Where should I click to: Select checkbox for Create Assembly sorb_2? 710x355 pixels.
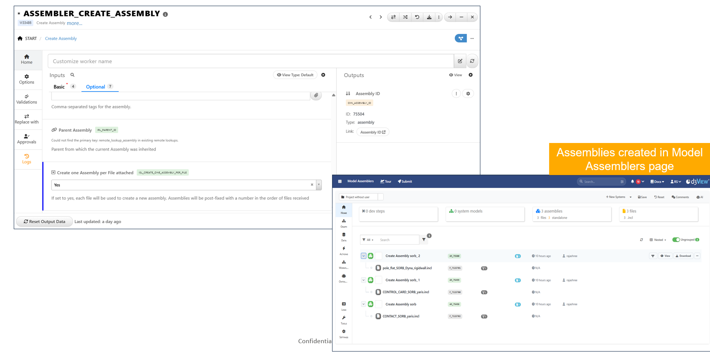[379, 256]
